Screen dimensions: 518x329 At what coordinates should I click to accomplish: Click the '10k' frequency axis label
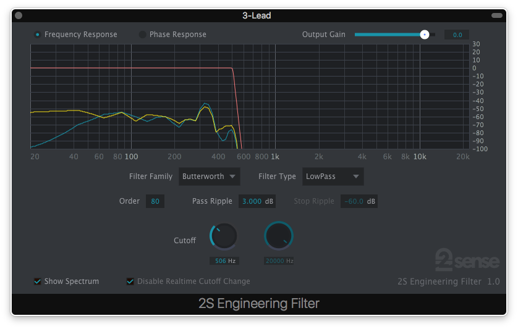pos(420,157)
